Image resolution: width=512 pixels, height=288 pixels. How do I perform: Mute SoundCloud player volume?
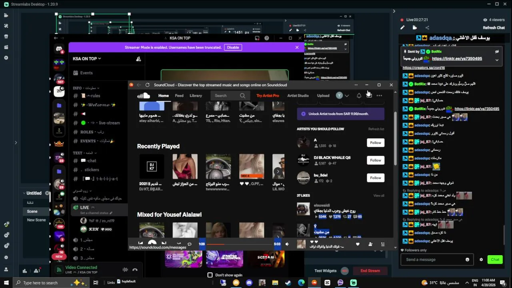[x=287, y=244]
